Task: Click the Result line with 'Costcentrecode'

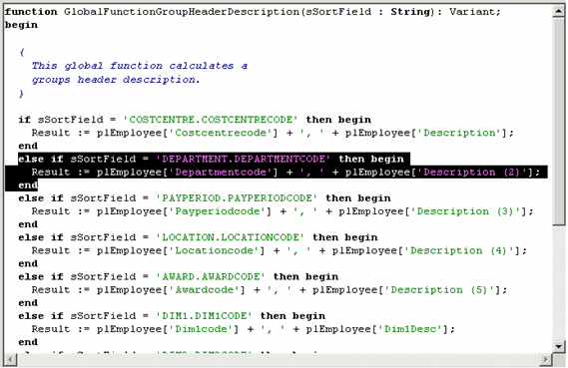Action: point(273,133)
